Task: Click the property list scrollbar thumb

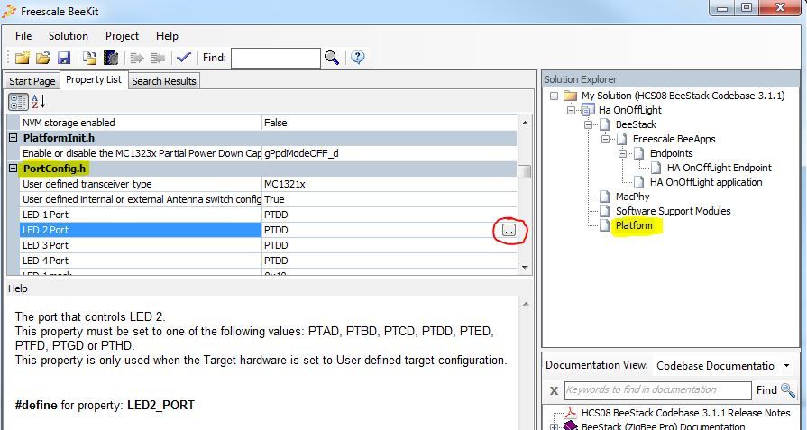Action: pos(525,171)
